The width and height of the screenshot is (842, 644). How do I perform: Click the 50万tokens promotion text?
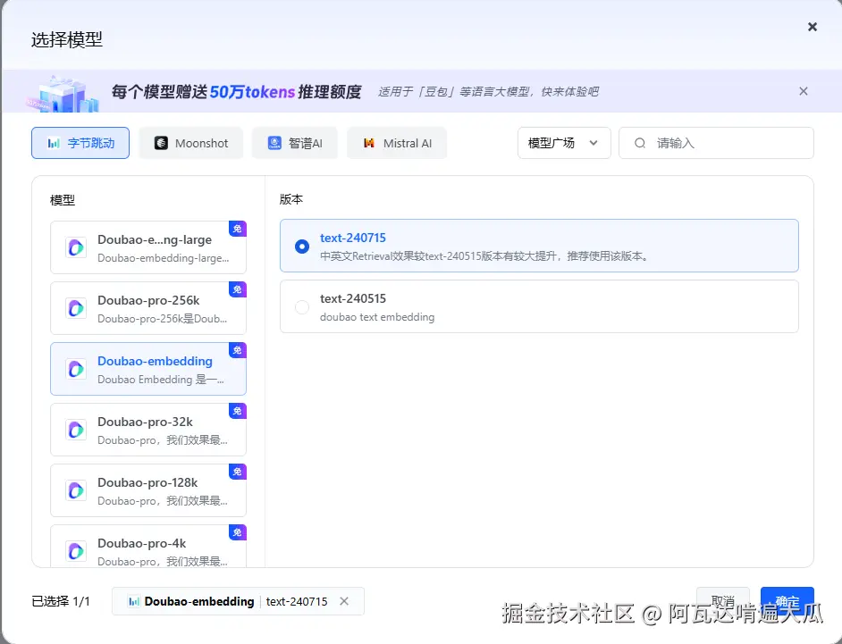[x=252, y=92]
